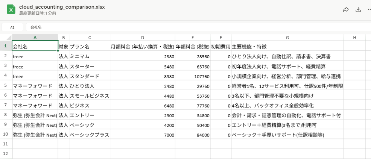
Task: Select column C header
Action: [x=90, y=37]
